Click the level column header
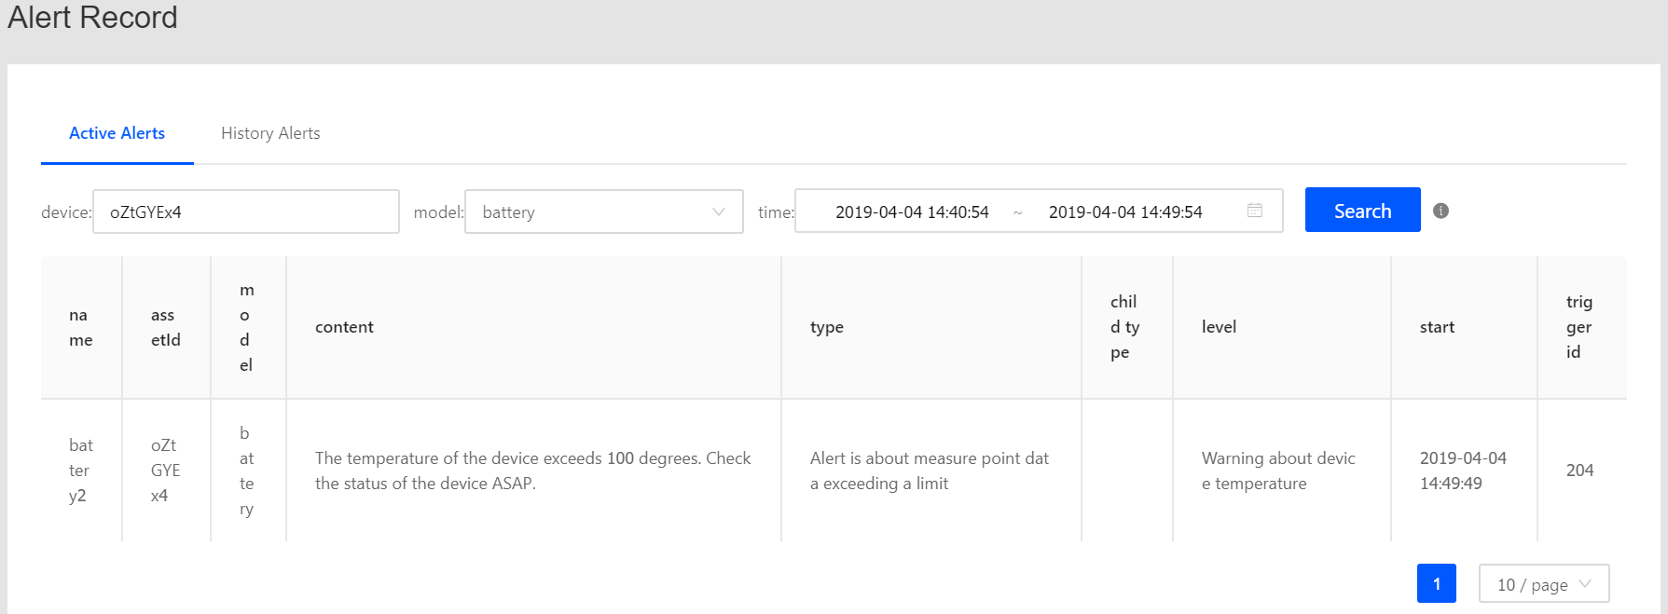Image resolution: width=1668 pixels, height=614 pixels. (x=1219, y=327)
